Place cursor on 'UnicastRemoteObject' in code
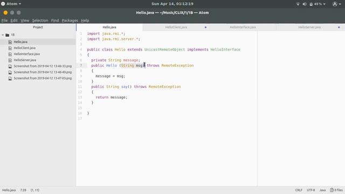The image size is (345, 194). click(164, 50)
